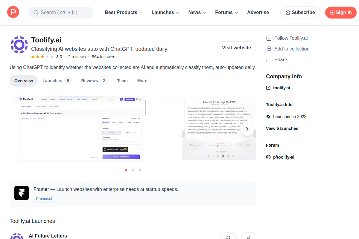Click the Sign in button
The width and height of the screenshot is (359, 239).
click(x=341, y=12)
